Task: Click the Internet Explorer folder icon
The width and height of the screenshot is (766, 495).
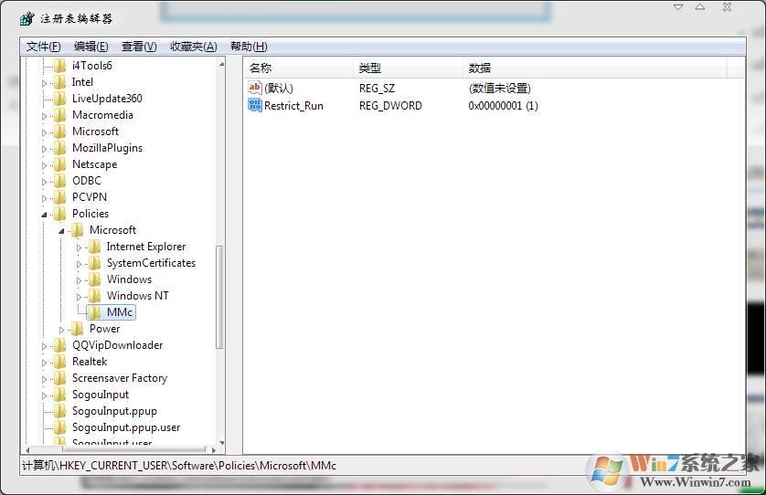Action: pos(95,247)
